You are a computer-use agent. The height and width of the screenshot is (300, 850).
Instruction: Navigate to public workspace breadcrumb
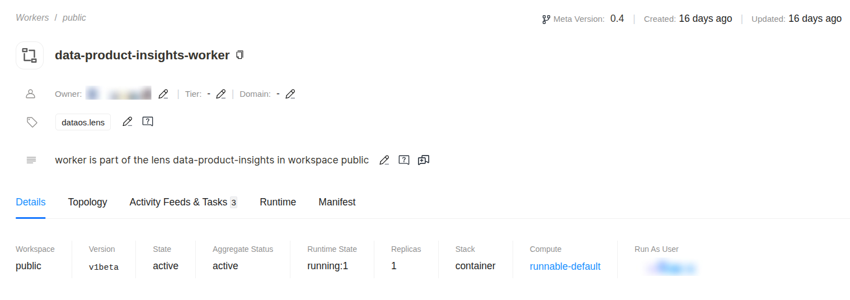(x=74, y=17)
